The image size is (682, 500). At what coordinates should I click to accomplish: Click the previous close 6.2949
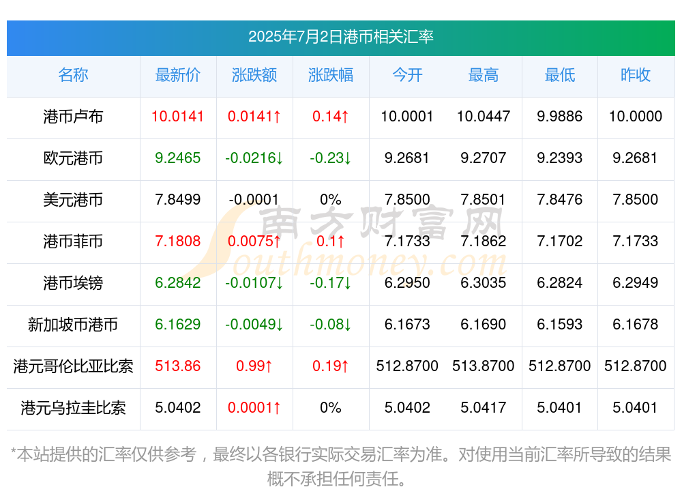coord(636,283)
